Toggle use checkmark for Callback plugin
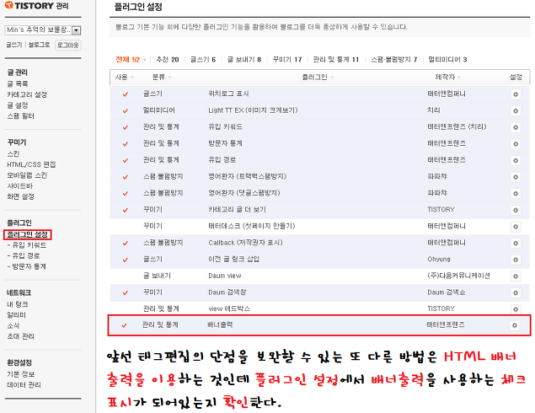The height and width of the screenshot is (413, 535). pos(126,244)
